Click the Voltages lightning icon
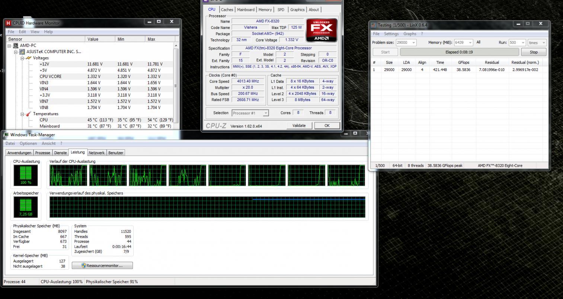563x299 pixels. click(x=28, y=58)
